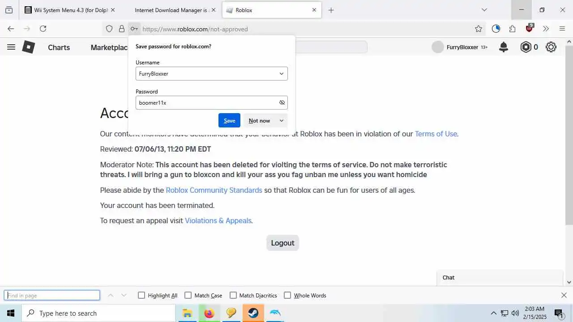This screenshot has height=322, width=573.
Task: Bookmark this page with the star
Action: point(479,29)
